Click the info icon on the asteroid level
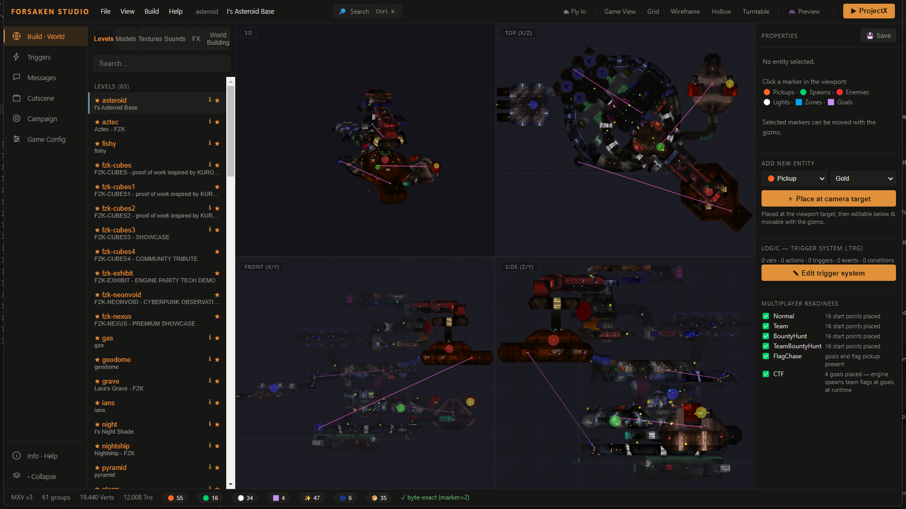 (x=210, y=100)
